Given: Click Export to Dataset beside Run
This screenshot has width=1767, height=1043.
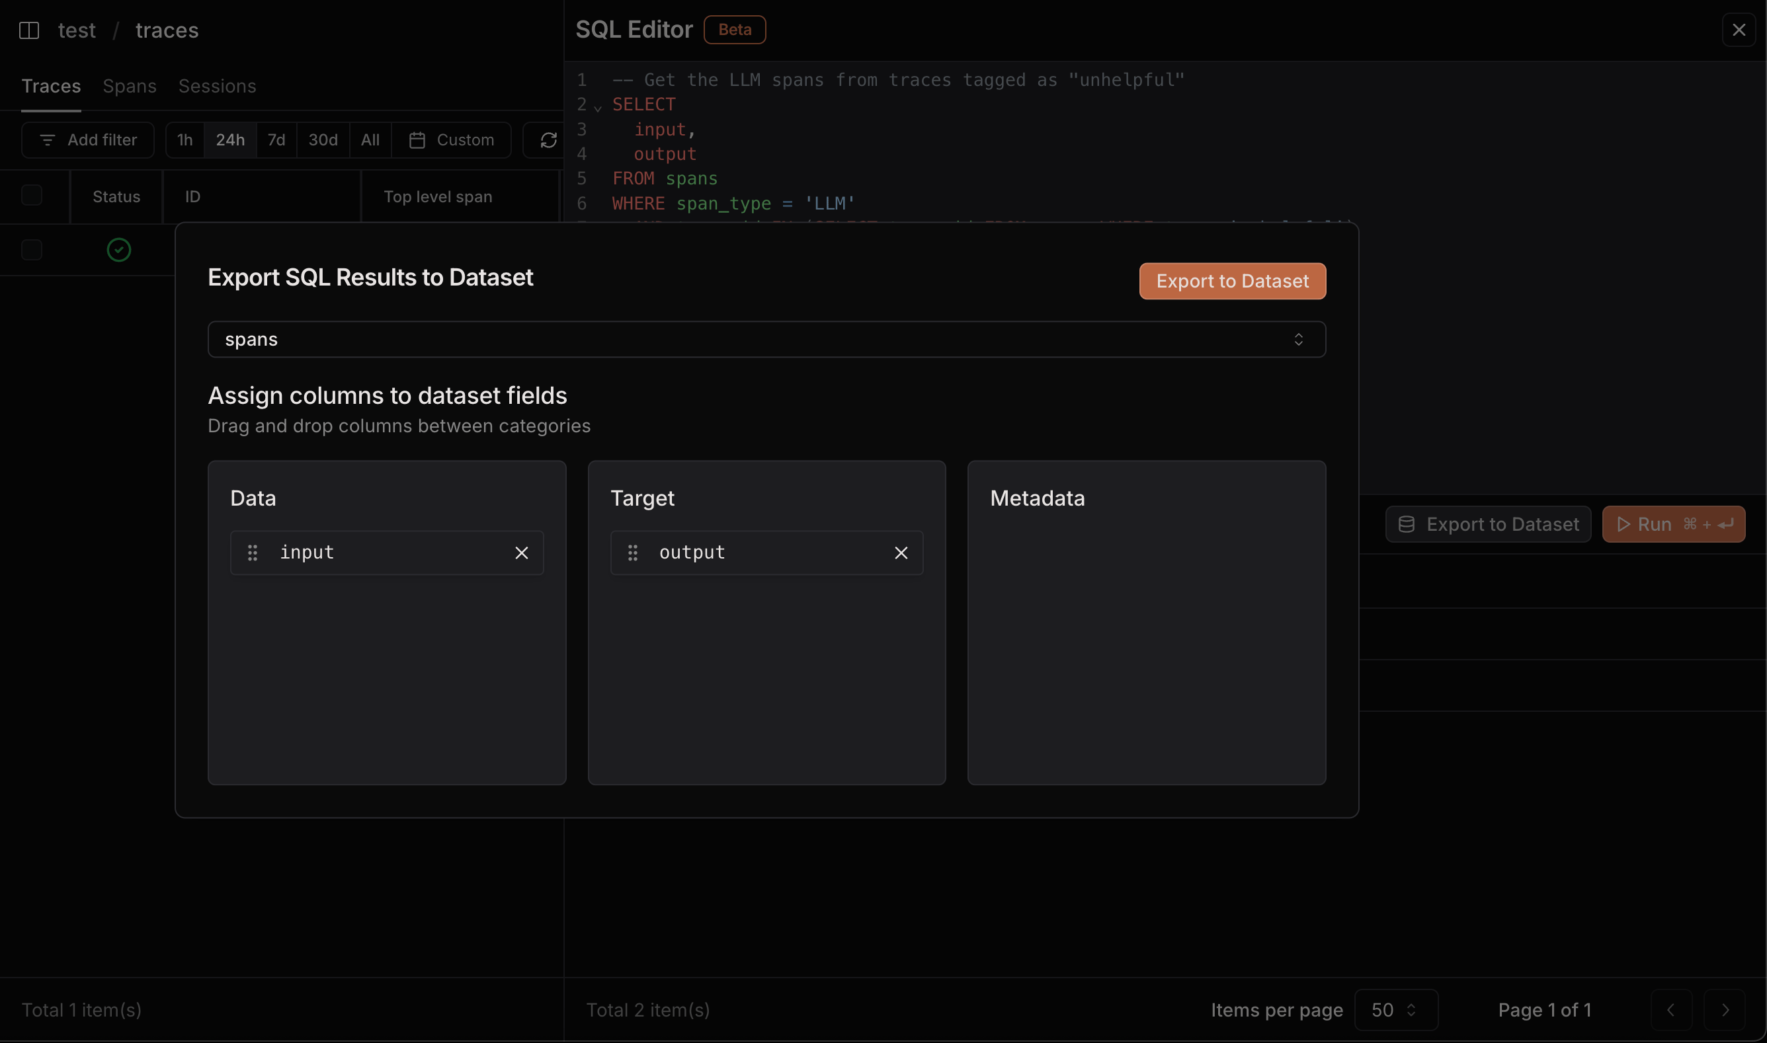Looking at the screenshot, I should (1488, 524).
